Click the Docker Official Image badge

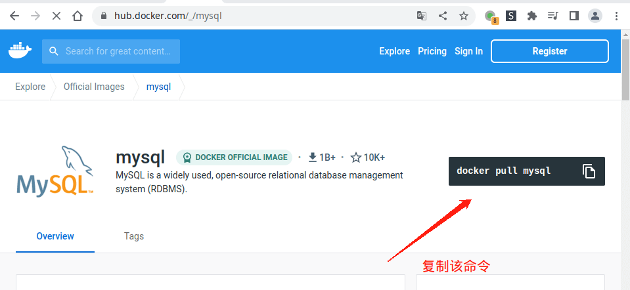click(x=235, y=157)
